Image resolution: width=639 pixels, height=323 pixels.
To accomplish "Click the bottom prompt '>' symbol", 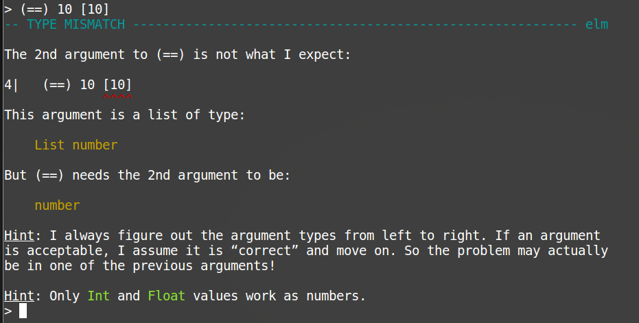I will (8, 311).
